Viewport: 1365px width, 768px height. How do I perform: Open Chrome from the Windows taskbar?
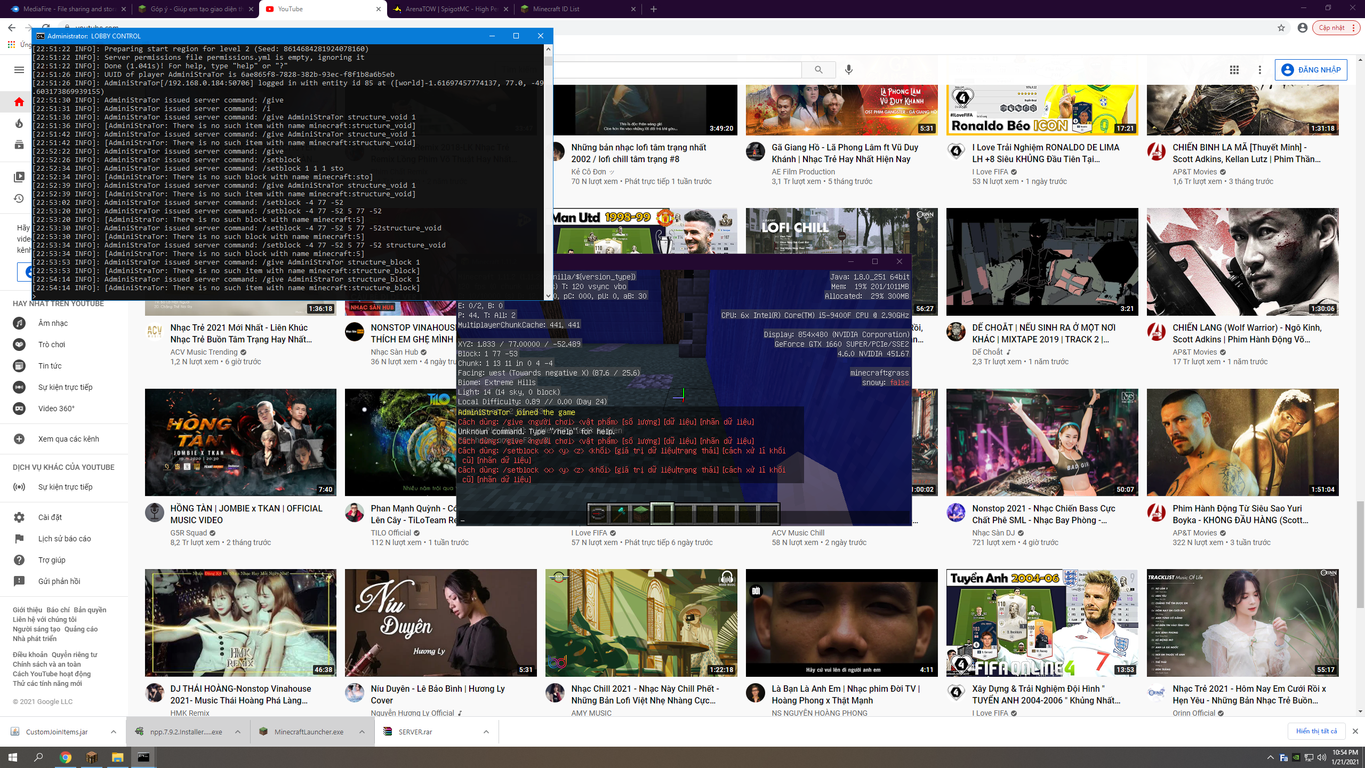tap(66, 757)
